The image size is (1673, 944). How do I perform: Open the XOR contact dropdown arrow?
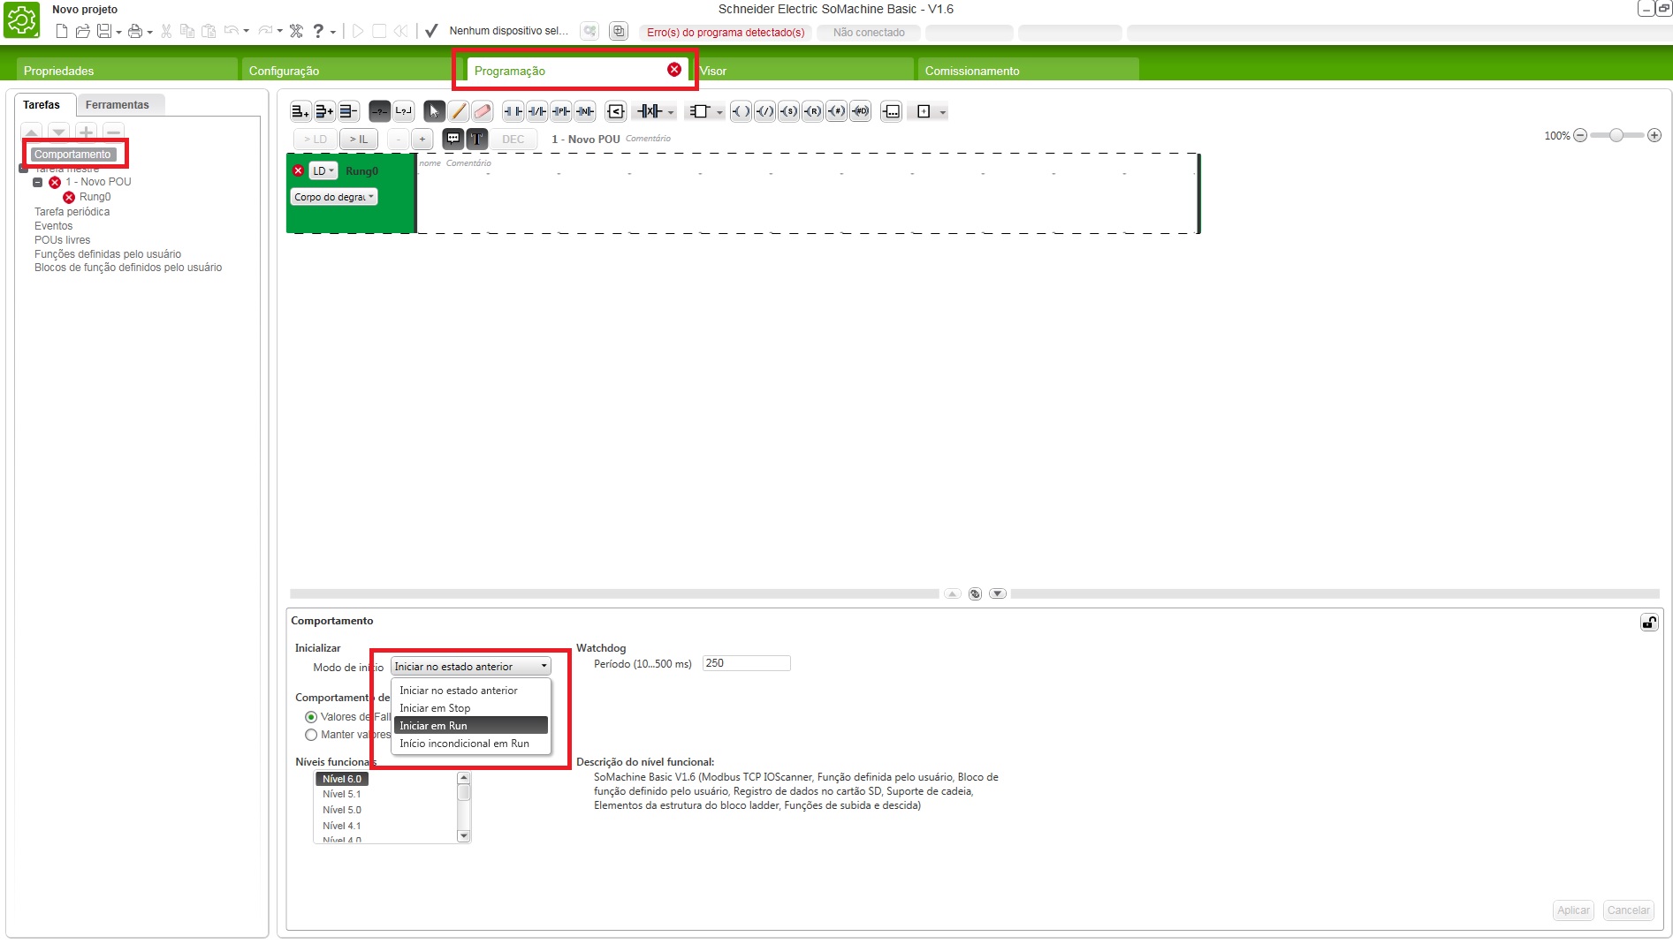click(671, 112)
